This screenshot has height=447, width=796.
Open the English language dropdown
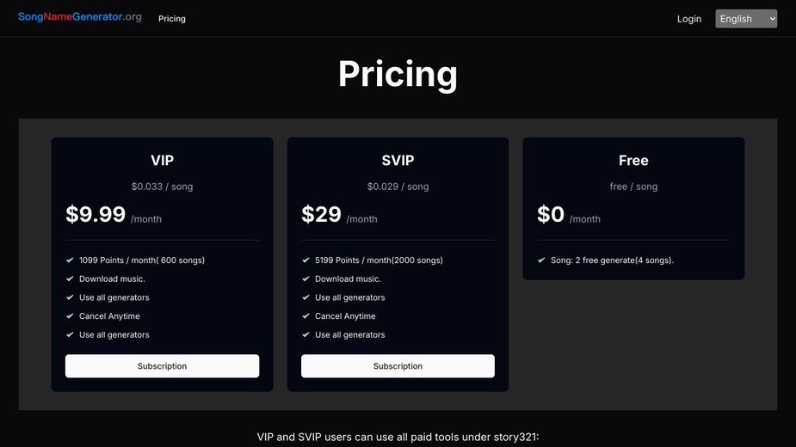(746, 19)
